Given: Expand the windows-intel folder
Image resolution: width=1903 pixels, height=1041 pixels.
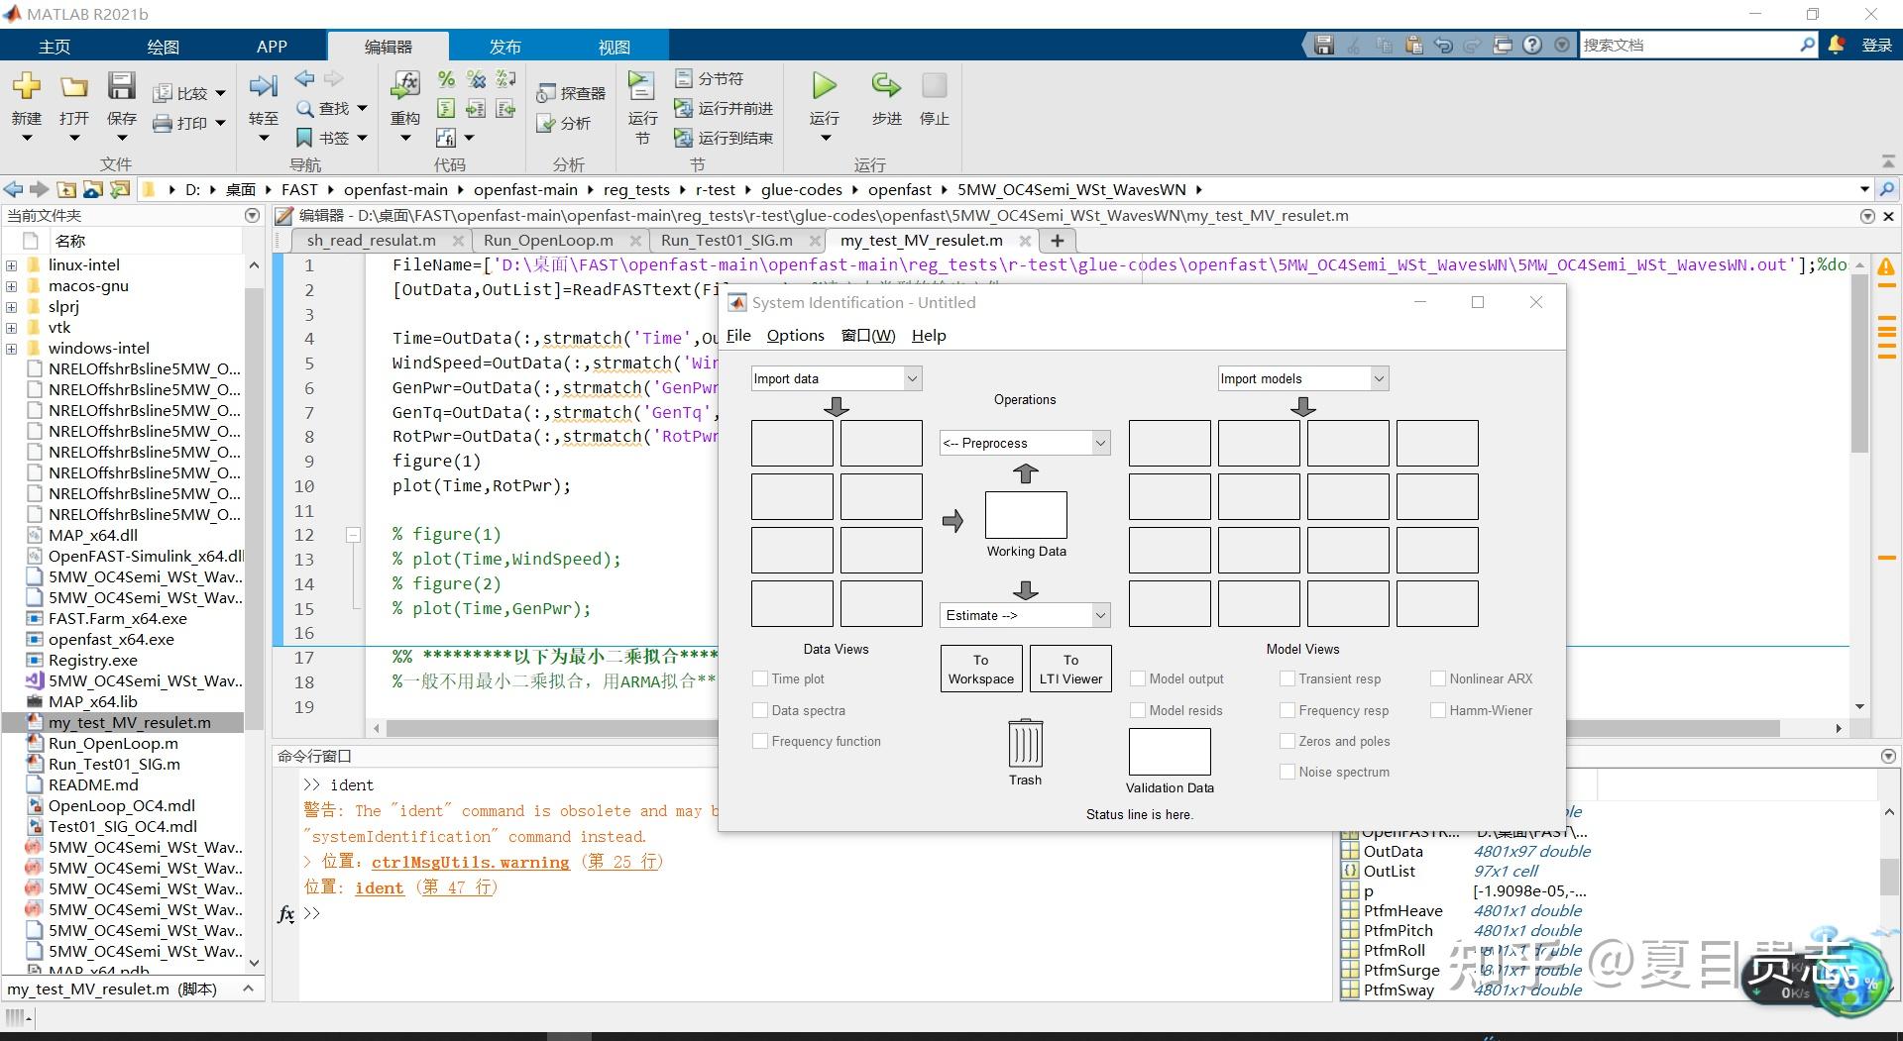Looking at the screenshot, I should pos(11,348).
